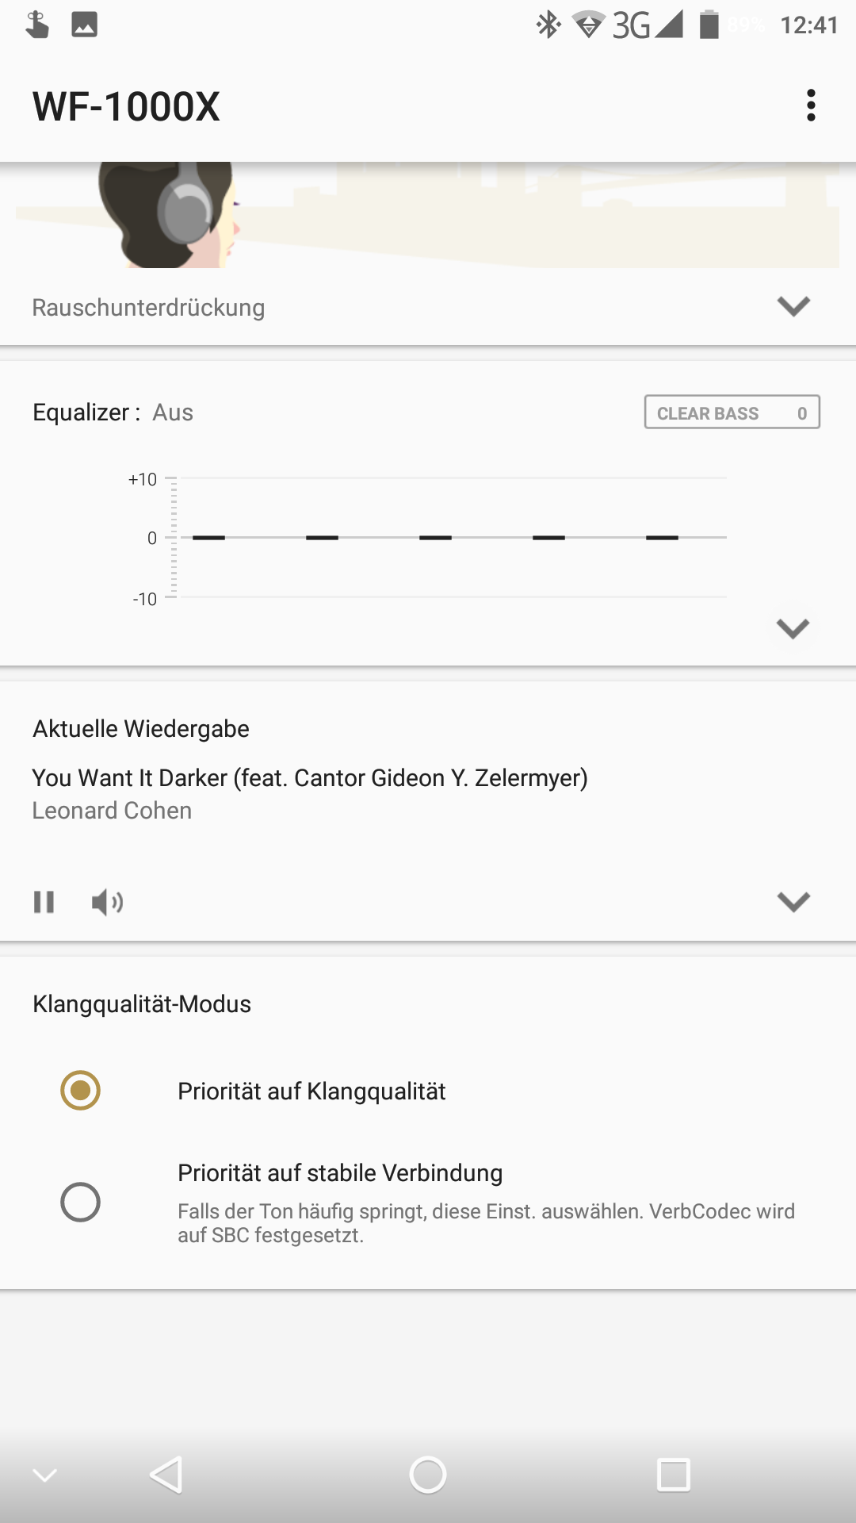Image resolution: width=856 pixels, height=1523 pixels.
Task: Tap the Bluetooth status bar icon
Action: (x=548, y=25)
